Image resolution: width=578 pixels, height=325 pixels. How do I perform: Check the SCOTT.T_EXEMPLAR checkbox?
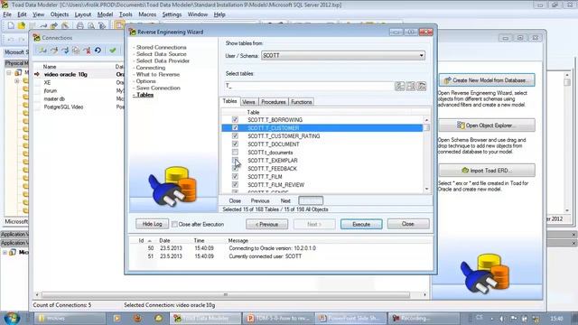tap(235, 161)
